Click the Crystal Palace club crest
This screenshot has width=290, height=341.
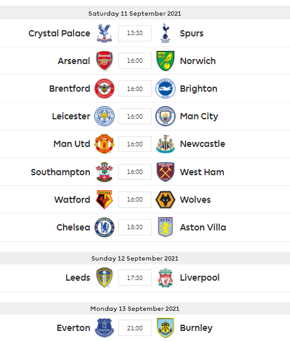tap(104, 33)
